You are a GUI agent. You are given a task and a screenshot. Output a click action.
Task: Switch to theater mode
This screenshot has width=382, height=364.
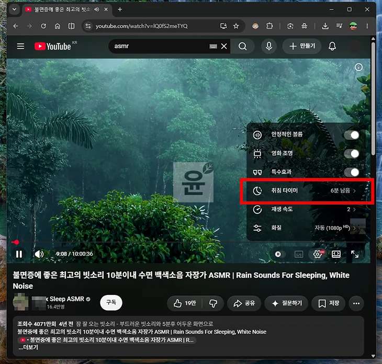[336, 254]
